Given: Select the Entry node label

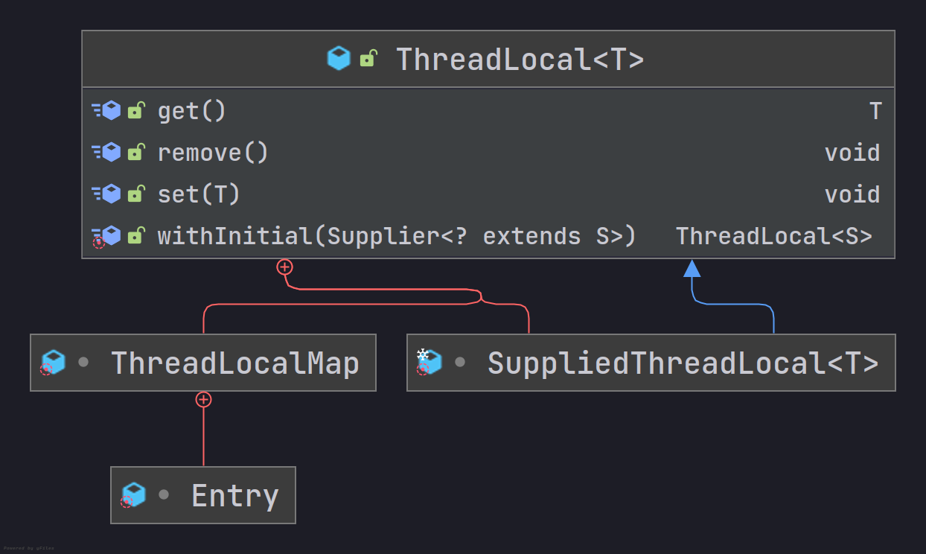Looking at the screenshot, I should [235, 495].
